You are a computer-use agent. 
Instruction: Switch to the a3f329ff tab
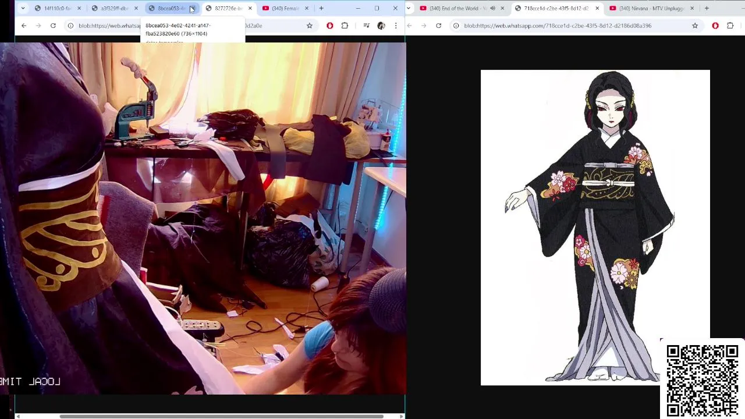(113, 8)
